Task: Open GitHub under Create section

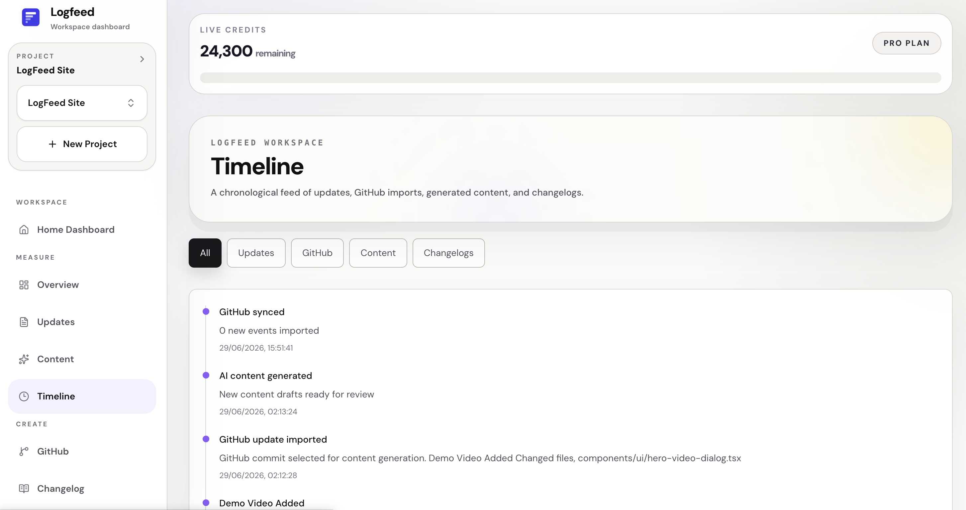Action: click(82, 452)
